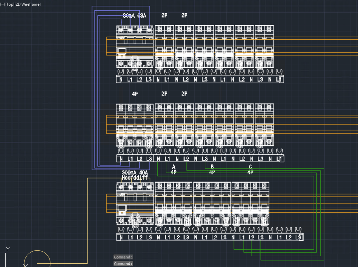The image size is (358, 267).
Task: Select the "4P" text beneath letter A
Action: 174,172
